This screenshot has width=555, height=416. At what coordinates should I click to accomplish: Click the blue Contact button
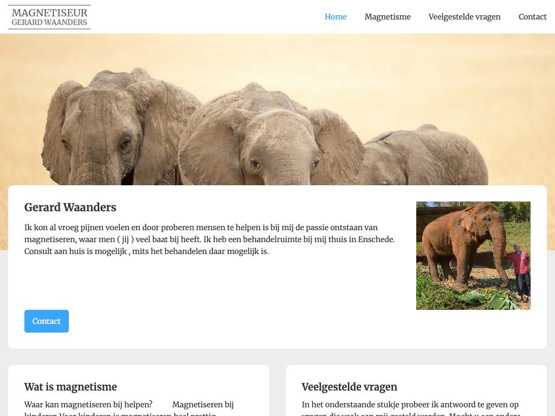(x=47, y=321)
